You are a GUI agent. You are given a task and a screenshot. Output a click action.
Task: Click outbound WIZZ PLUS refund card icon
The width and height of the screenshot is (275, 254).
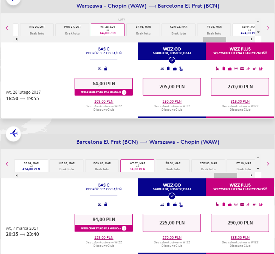pos(242,69)
